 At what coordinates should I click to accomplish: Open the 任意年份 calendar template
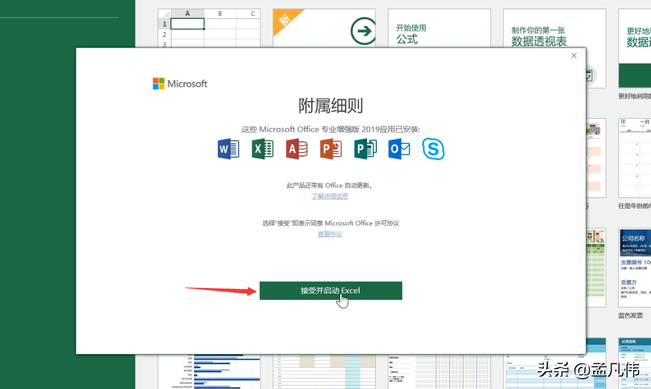[634, 158]
